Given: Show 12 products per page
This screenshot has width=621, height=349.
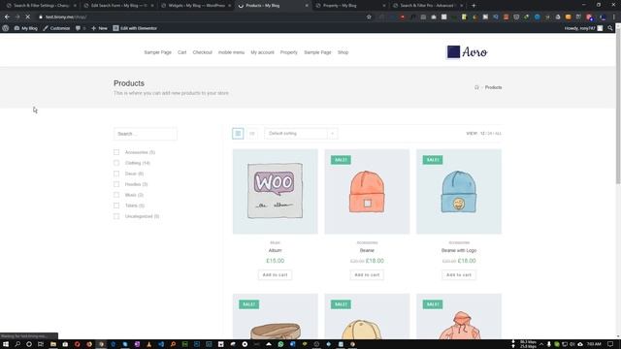Looking at the screenshot, I should pos(482,134).
